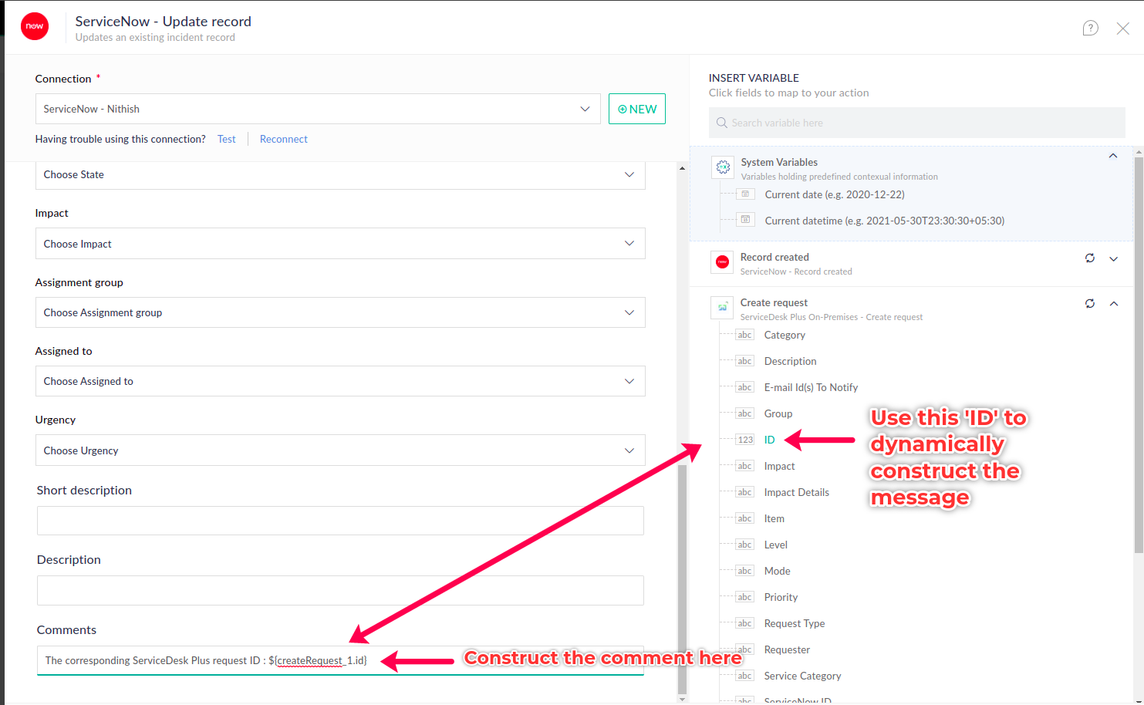Screen dimensions: 1144x705
Task: Click the form scrollbar up arrow
Action: tap(682, 167)
